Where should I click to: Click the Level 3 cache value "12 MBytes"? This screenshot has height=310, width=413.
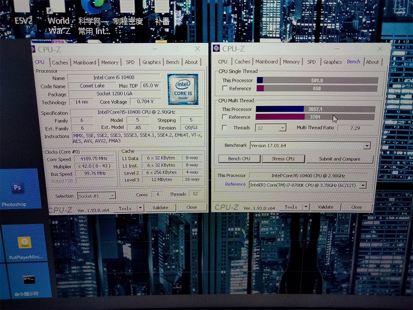(x=161, y=179)
